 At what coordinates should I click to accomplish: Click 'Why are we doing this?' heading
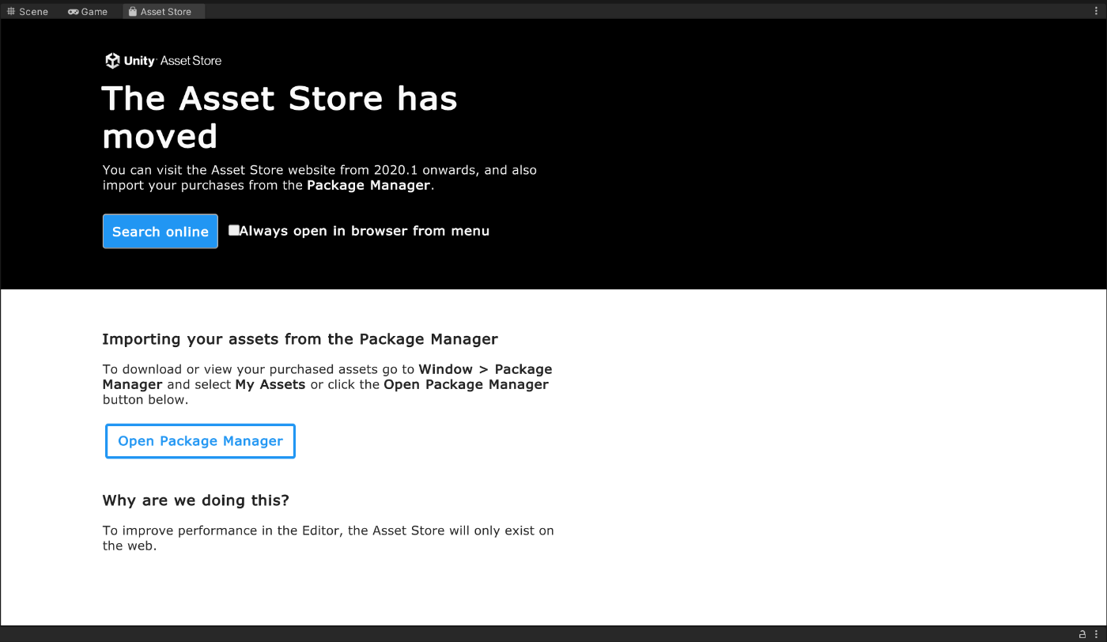click(196, 500)
